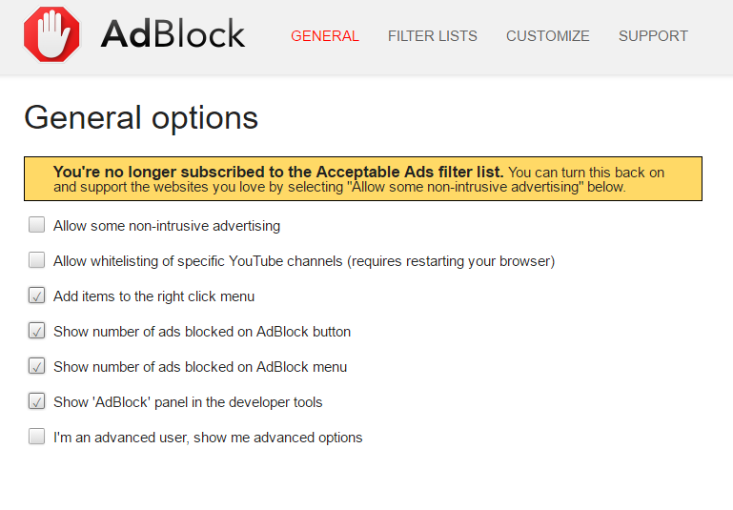Viewport: 733px width, 510px height.
Task: Untick ads blocked count on AdBlock menu
Action: click(36, 366)
